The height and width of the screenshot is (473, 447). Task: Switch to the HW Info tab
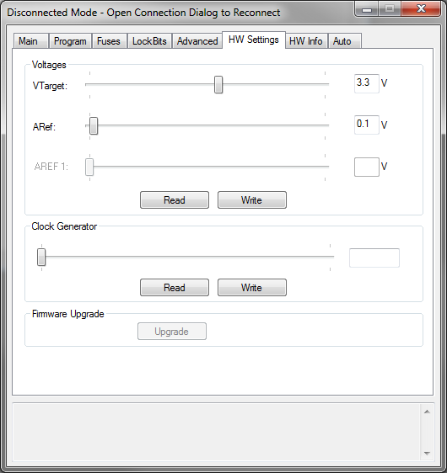(x=306, y=41)
